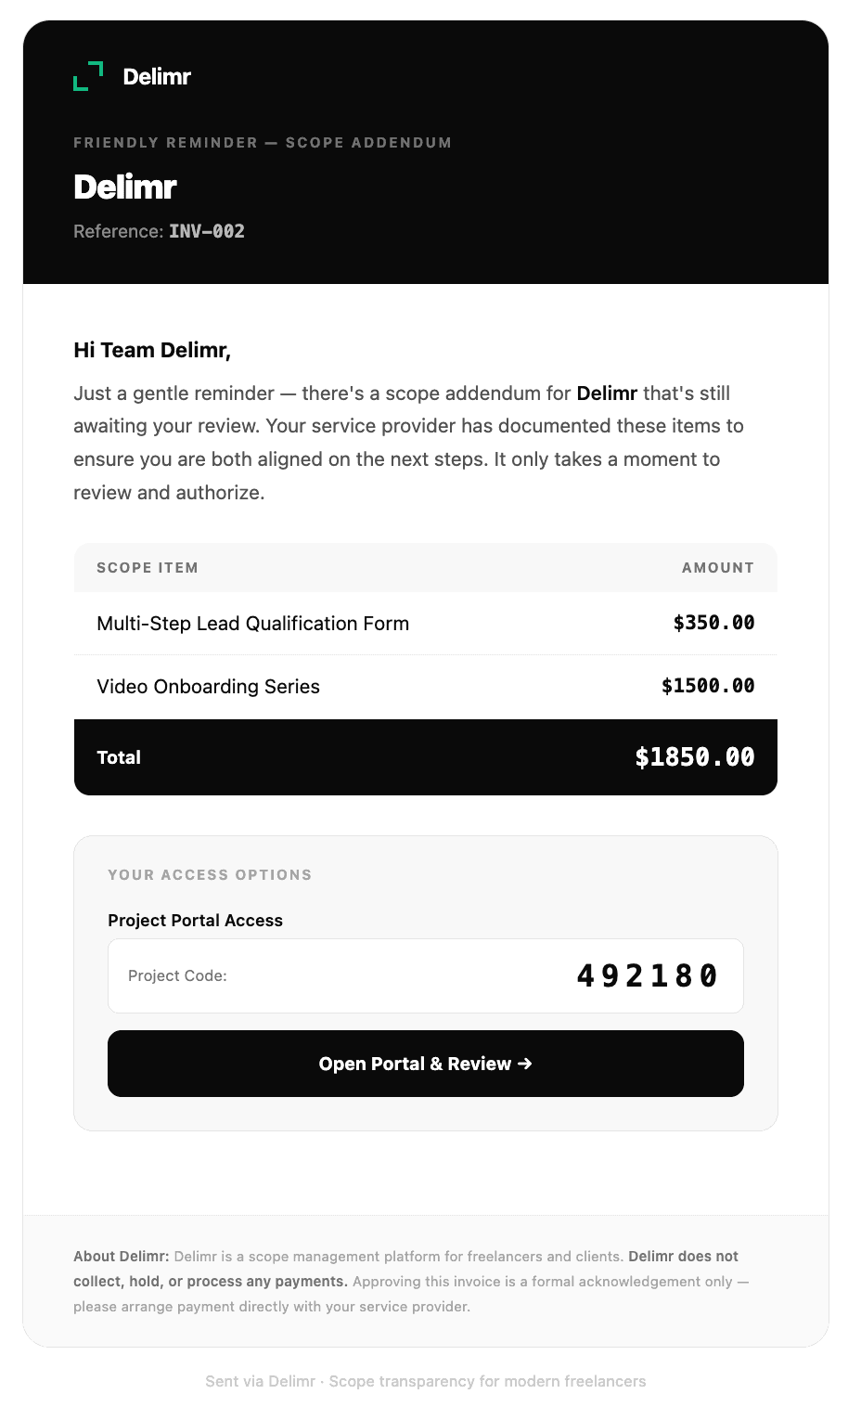Click the SCOPE ITEM column header
The height and width of the screenshot is (1407, 861).
point(148,568)
